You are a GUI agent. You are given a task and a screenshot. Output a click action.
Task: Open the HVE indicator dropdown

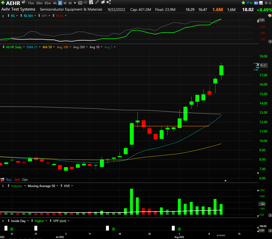[x=72, y=186]
